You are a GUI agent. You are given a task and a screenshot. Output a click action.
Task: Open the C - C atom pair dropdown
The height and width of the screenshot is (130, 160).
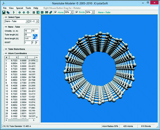tap(37, 21)
